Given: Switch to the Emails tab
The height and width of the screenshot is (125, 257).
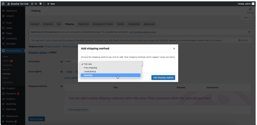Looking at the screenshot, I should click(x=120, y=24).
